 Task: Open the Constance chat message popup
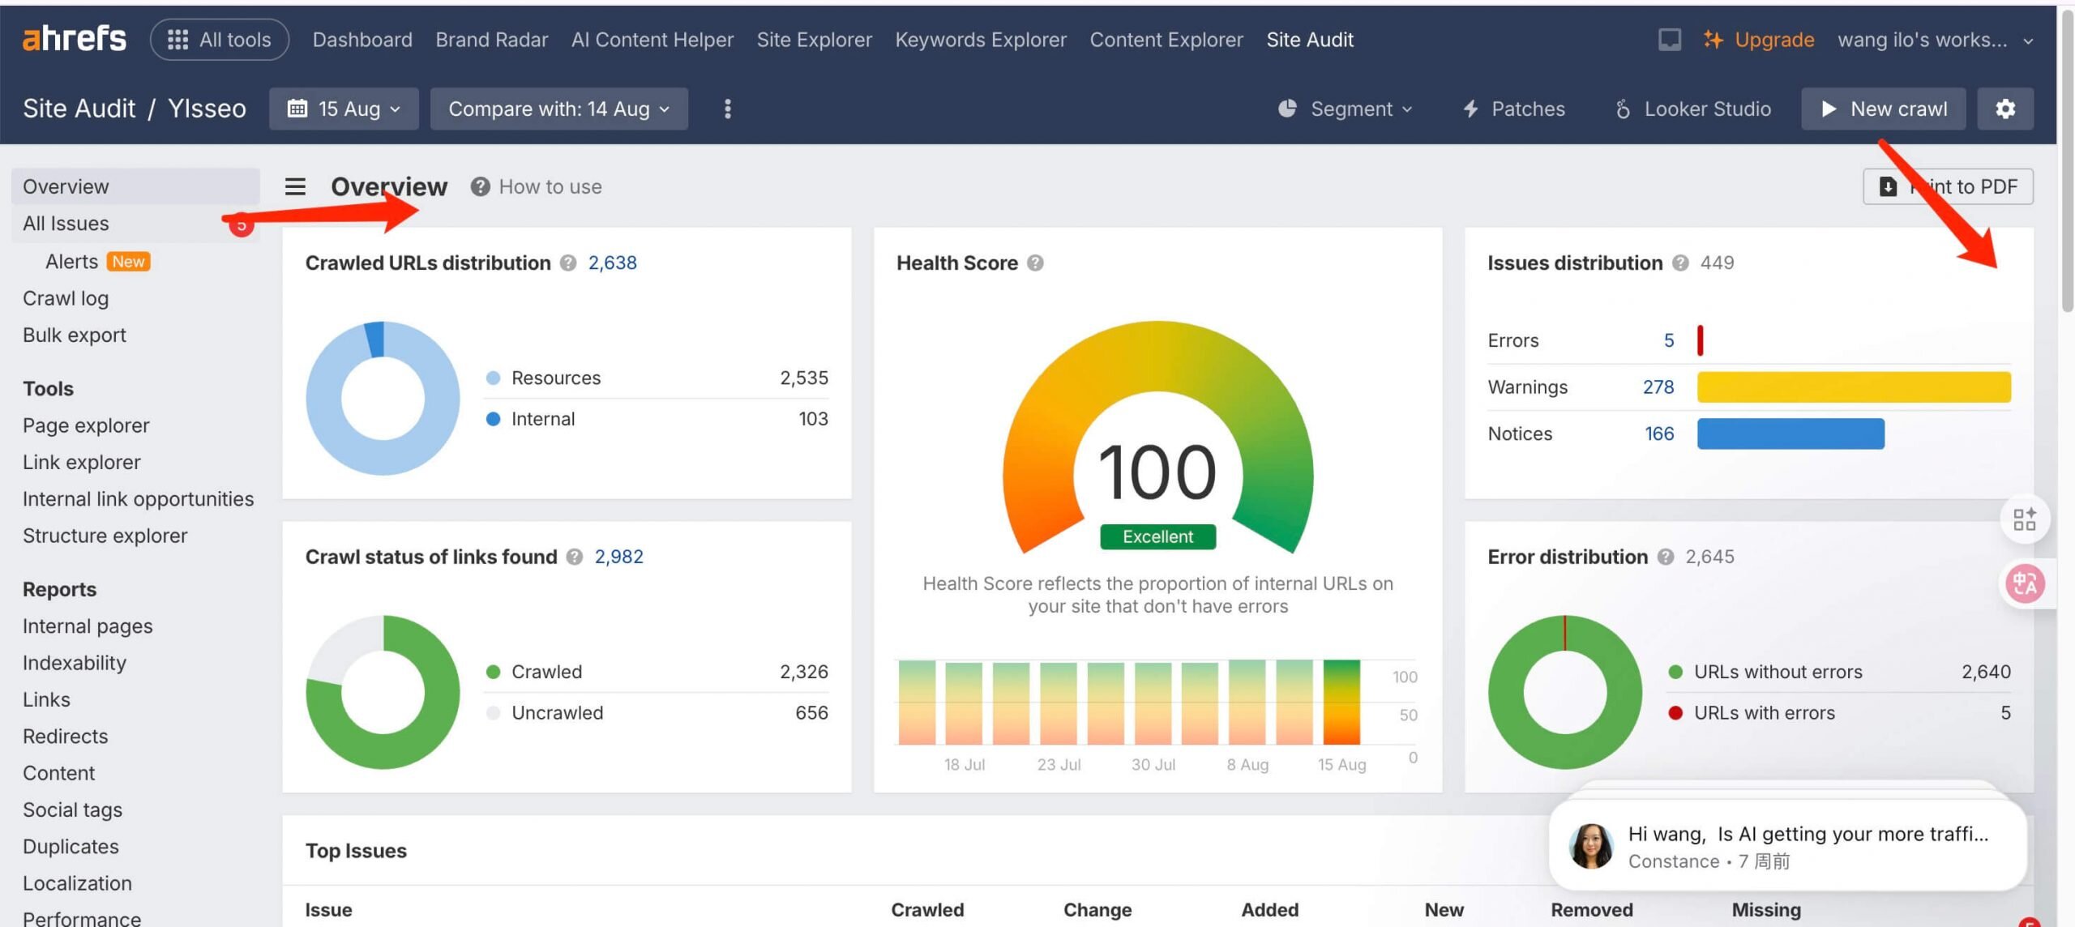pyautogui.click(x=1786, y=845)
